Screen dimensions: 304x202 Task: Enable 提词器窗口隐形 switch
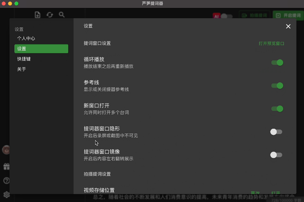tap(276, 132)
